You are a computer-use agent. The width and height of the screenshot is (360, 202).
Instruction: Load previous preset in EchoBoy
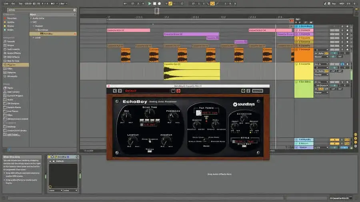115,91
